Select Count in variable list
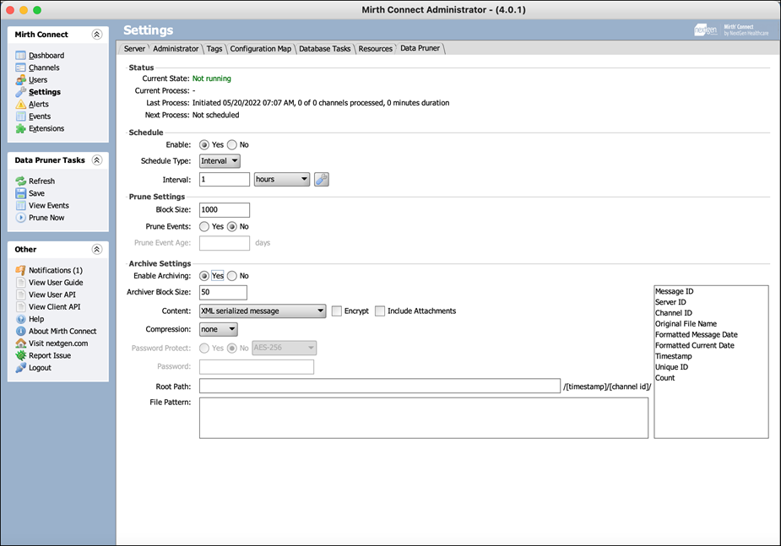Viewport: 781px width, 546px height. click(665, 378)
